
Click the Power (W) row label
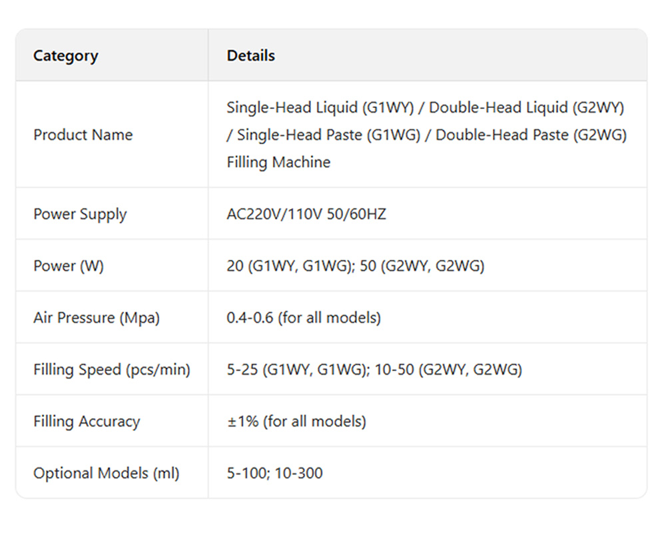click(x=69, y=266)
